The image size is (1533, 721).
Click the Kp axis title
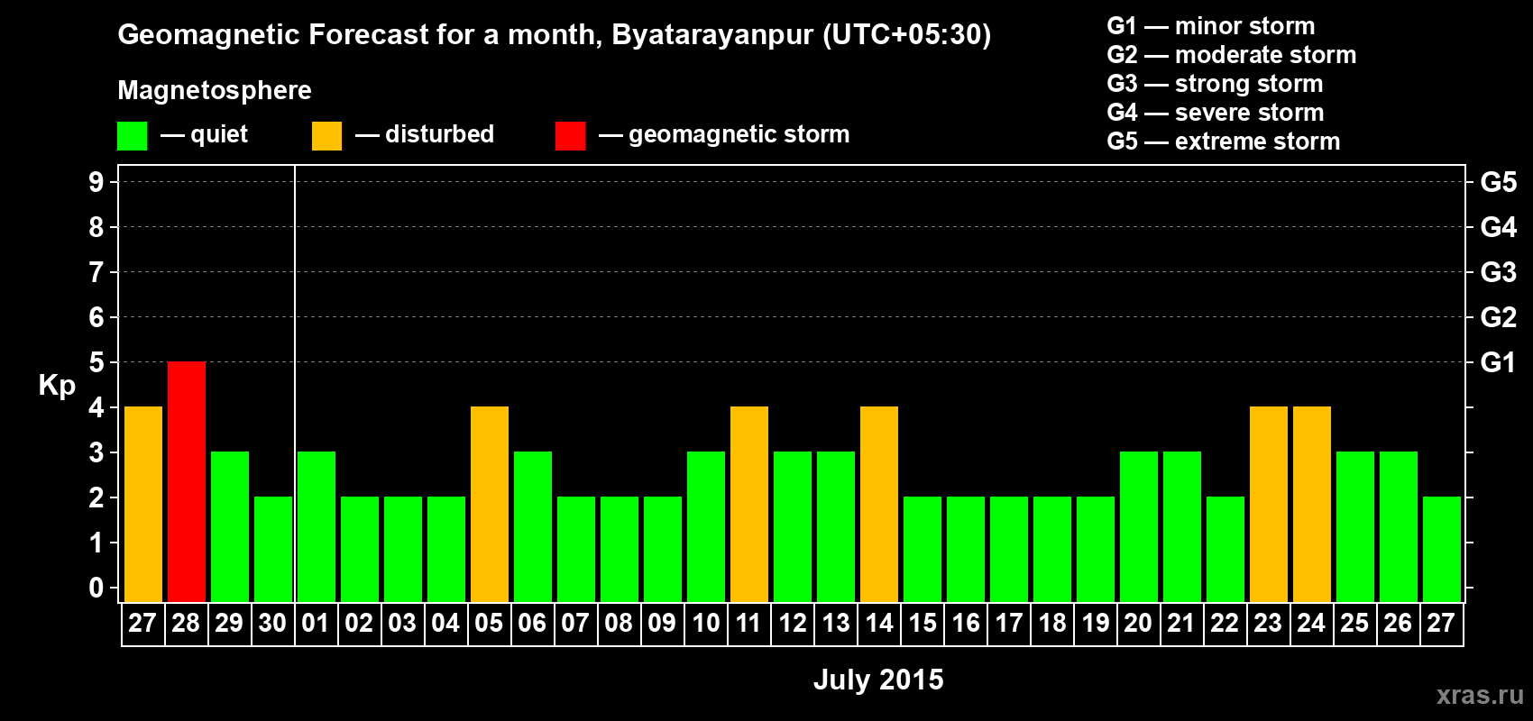[x=57, y=386]
